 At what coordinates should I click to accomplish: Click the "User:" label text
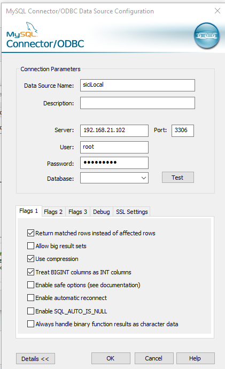point(67,147)
